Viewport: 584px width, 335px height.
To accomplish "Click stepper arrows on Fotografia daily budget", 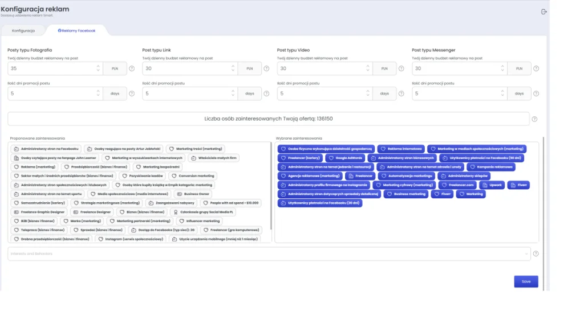I will pyautogui.click(x=98, y=68).
